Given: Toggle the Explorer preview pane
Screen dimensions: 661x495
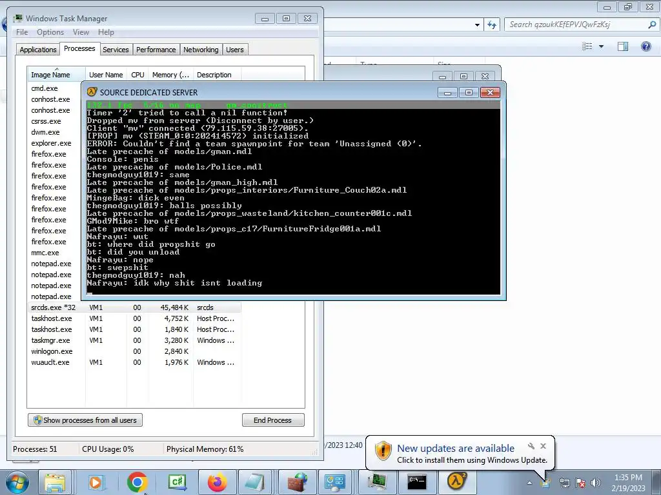Looking at the screenshot, I should [x=623, y=46].
